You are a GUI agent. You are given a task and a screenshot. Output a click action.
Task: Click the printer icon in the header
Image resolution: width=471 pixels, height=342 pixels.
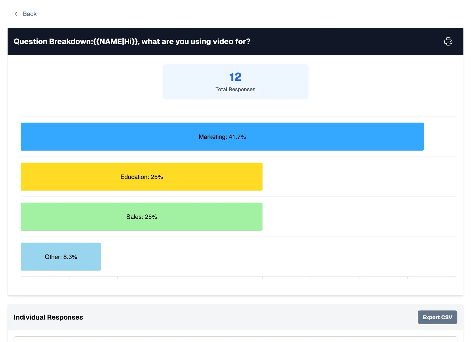click(448, 42)
